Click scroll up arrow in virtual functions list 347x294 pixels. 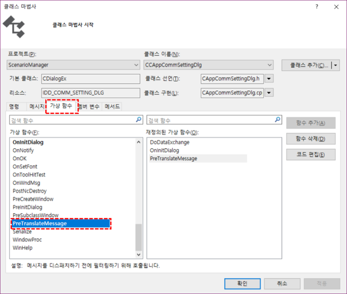coord(139,142)
